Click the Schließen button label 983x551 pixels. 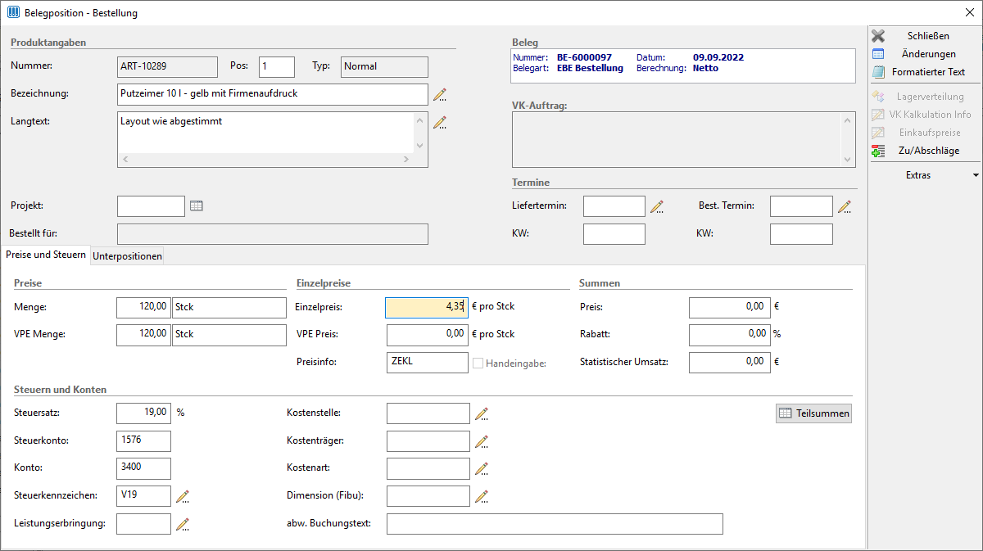928,36
